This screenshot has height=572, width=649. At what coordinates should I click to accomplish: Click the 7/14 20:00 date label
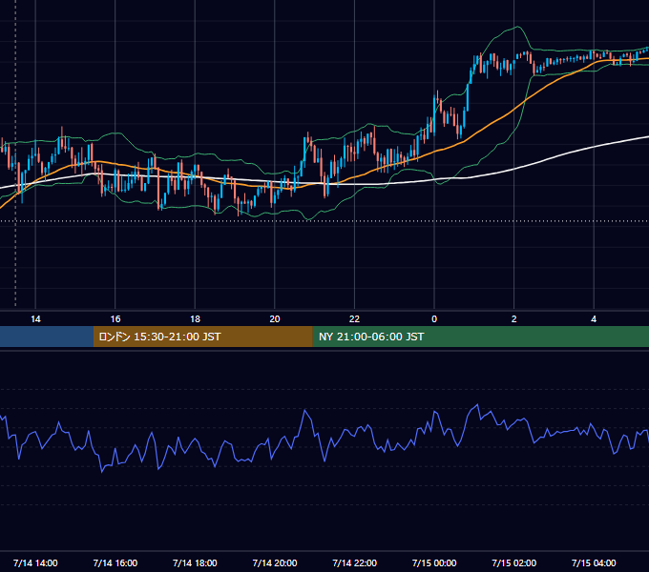(x=275, y=562)
